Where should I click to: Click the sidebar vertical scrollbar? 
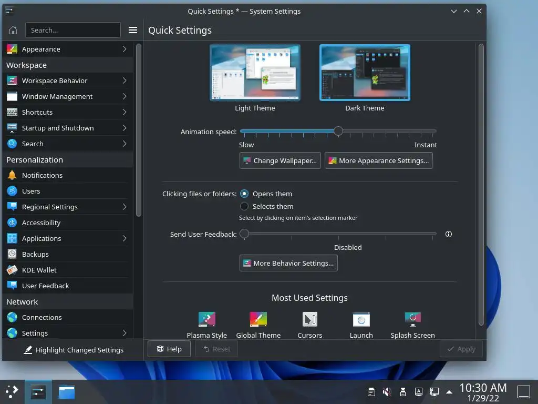tap(139, 130)
